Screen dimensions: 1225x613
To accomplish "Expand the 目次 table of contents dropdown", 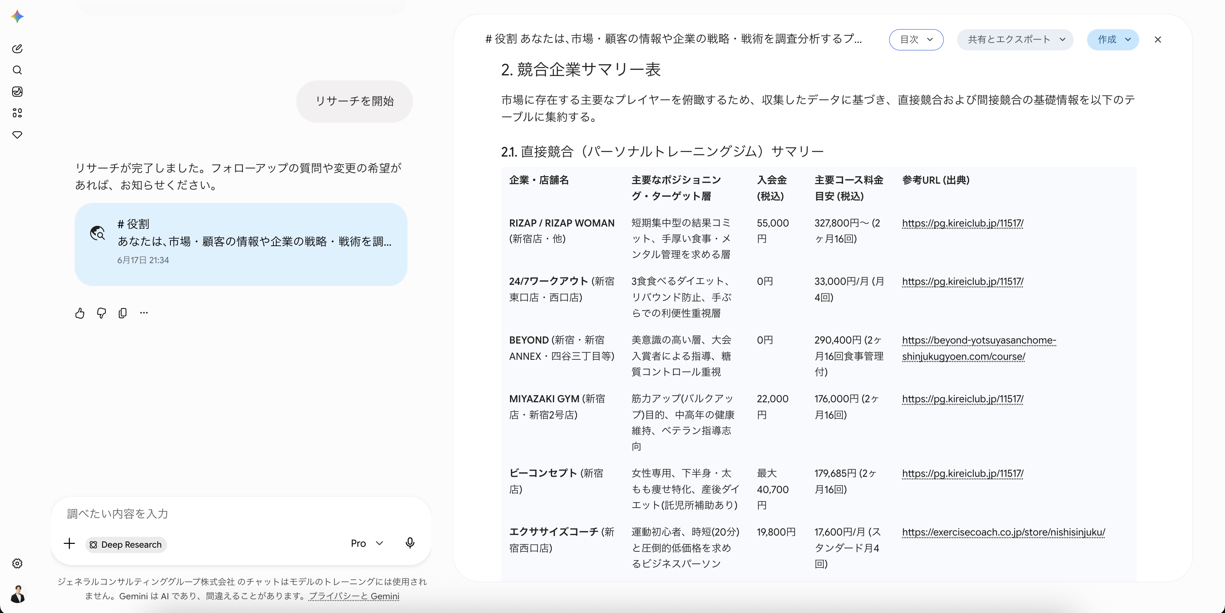I will tap(916, 40).
